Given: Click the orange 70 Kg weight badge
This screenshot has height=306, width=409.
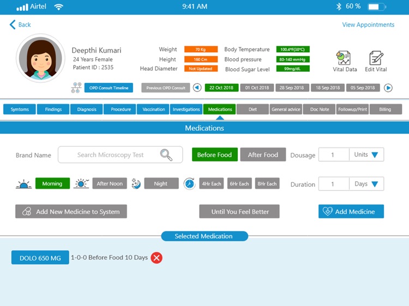Looking at the screenshot, I should click(x=201, y=49).
